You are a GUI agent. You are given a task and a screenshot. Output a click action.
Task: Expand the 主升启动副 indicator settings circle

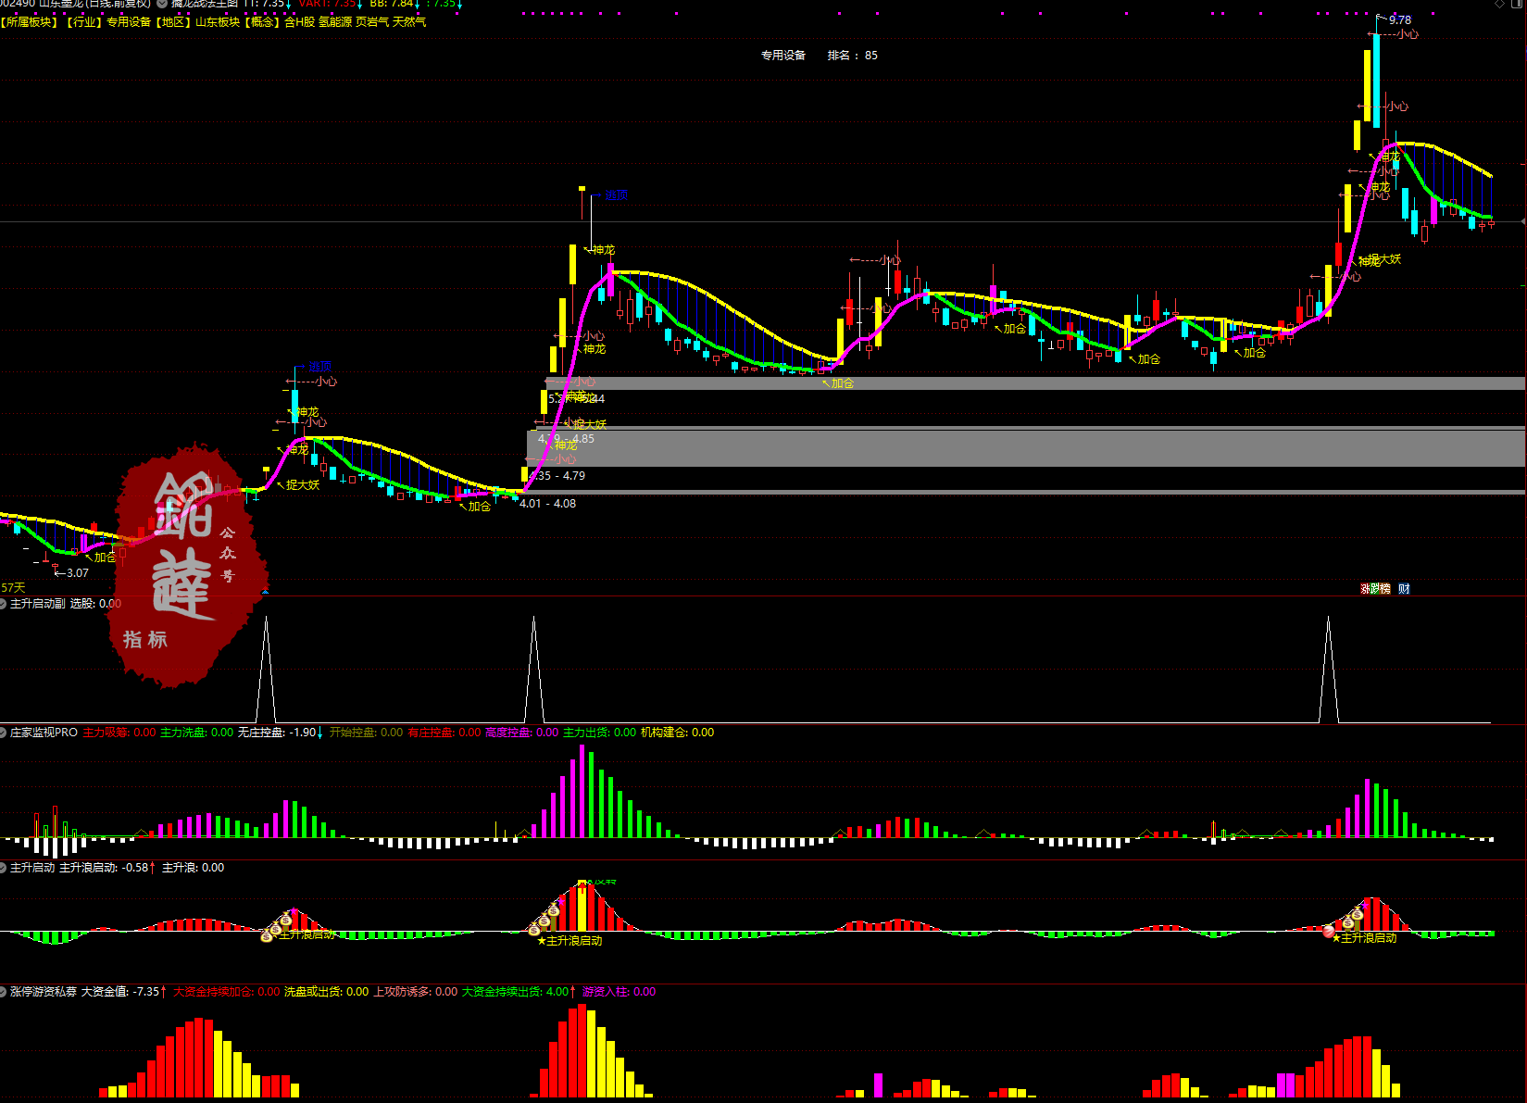[x=3, y=604]
